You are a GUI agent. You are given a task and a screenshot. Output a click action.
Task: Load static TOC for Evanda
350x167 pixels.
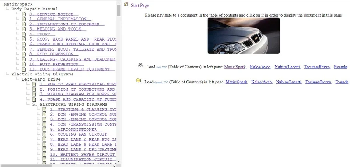tap(340, 67)
